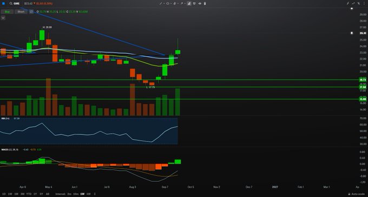Click the $23.42 last price text

(x=28, y=4)
